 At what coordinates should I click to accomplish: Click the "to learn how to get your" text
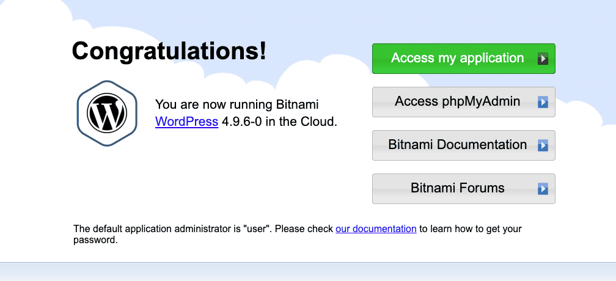tap(471, 229)
